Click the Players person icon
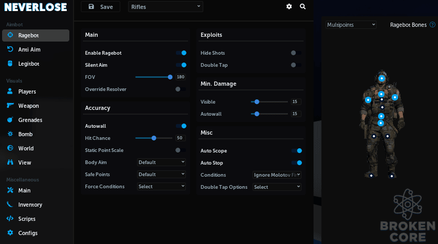 [x=10, y=91]
